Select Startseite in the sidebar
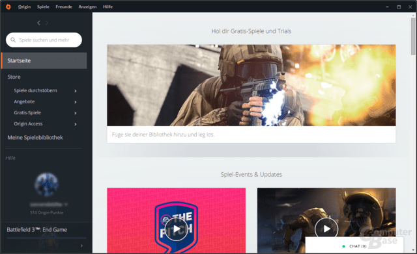 coord(44,60)
